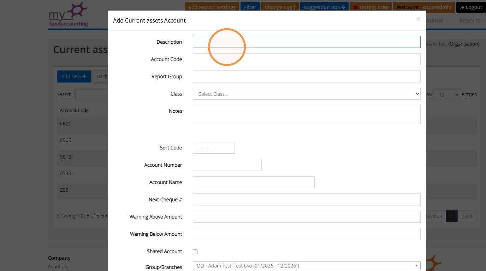Open the entries-per-page dropdown
The height and width of the screenshot is (271, 486).
coord(447,95)
